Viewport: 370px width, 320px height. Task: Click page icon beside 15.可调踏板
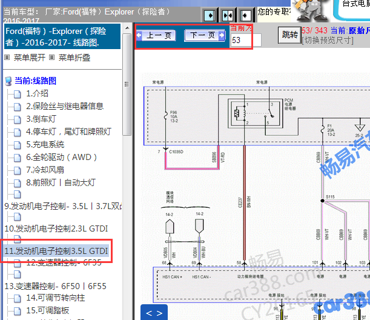pos(17,312)
